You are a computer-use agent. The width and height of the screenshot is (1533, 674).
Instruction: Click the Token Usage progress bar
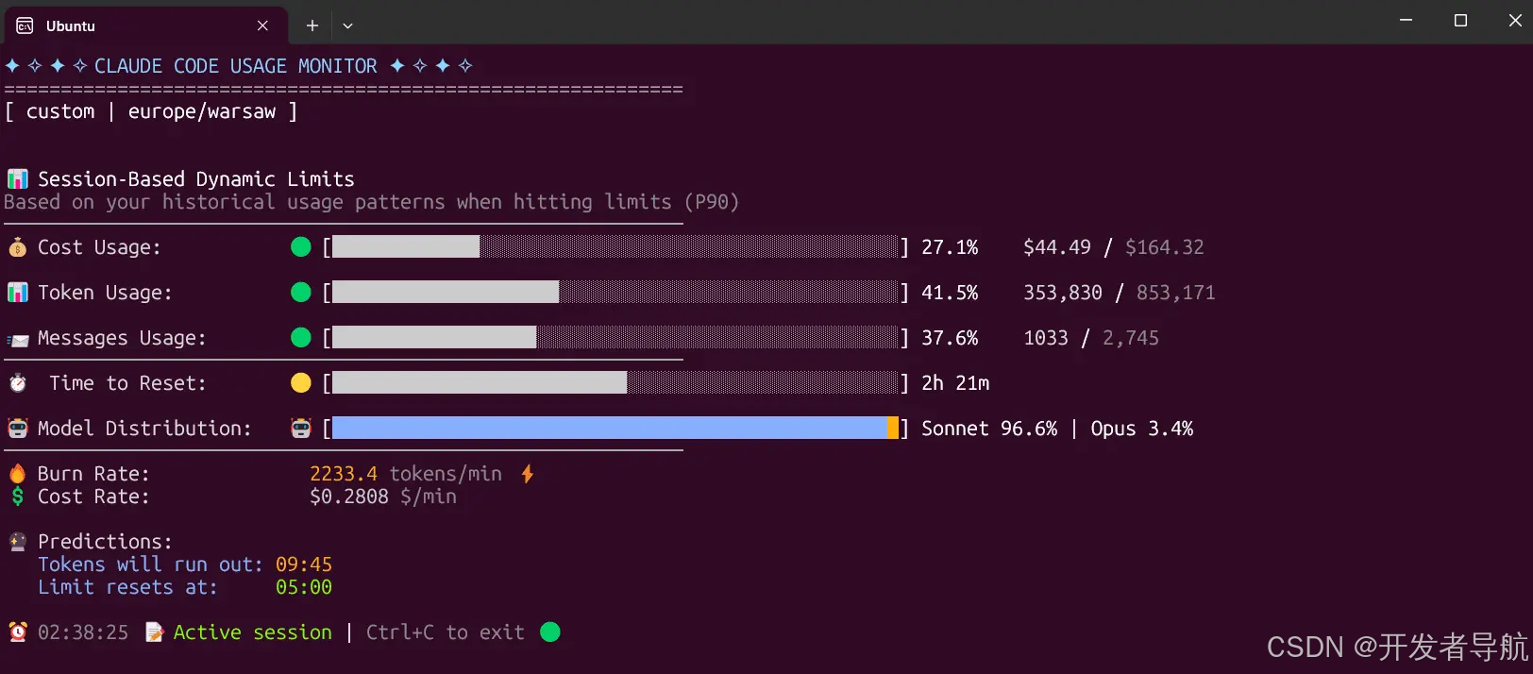point(615,293)
